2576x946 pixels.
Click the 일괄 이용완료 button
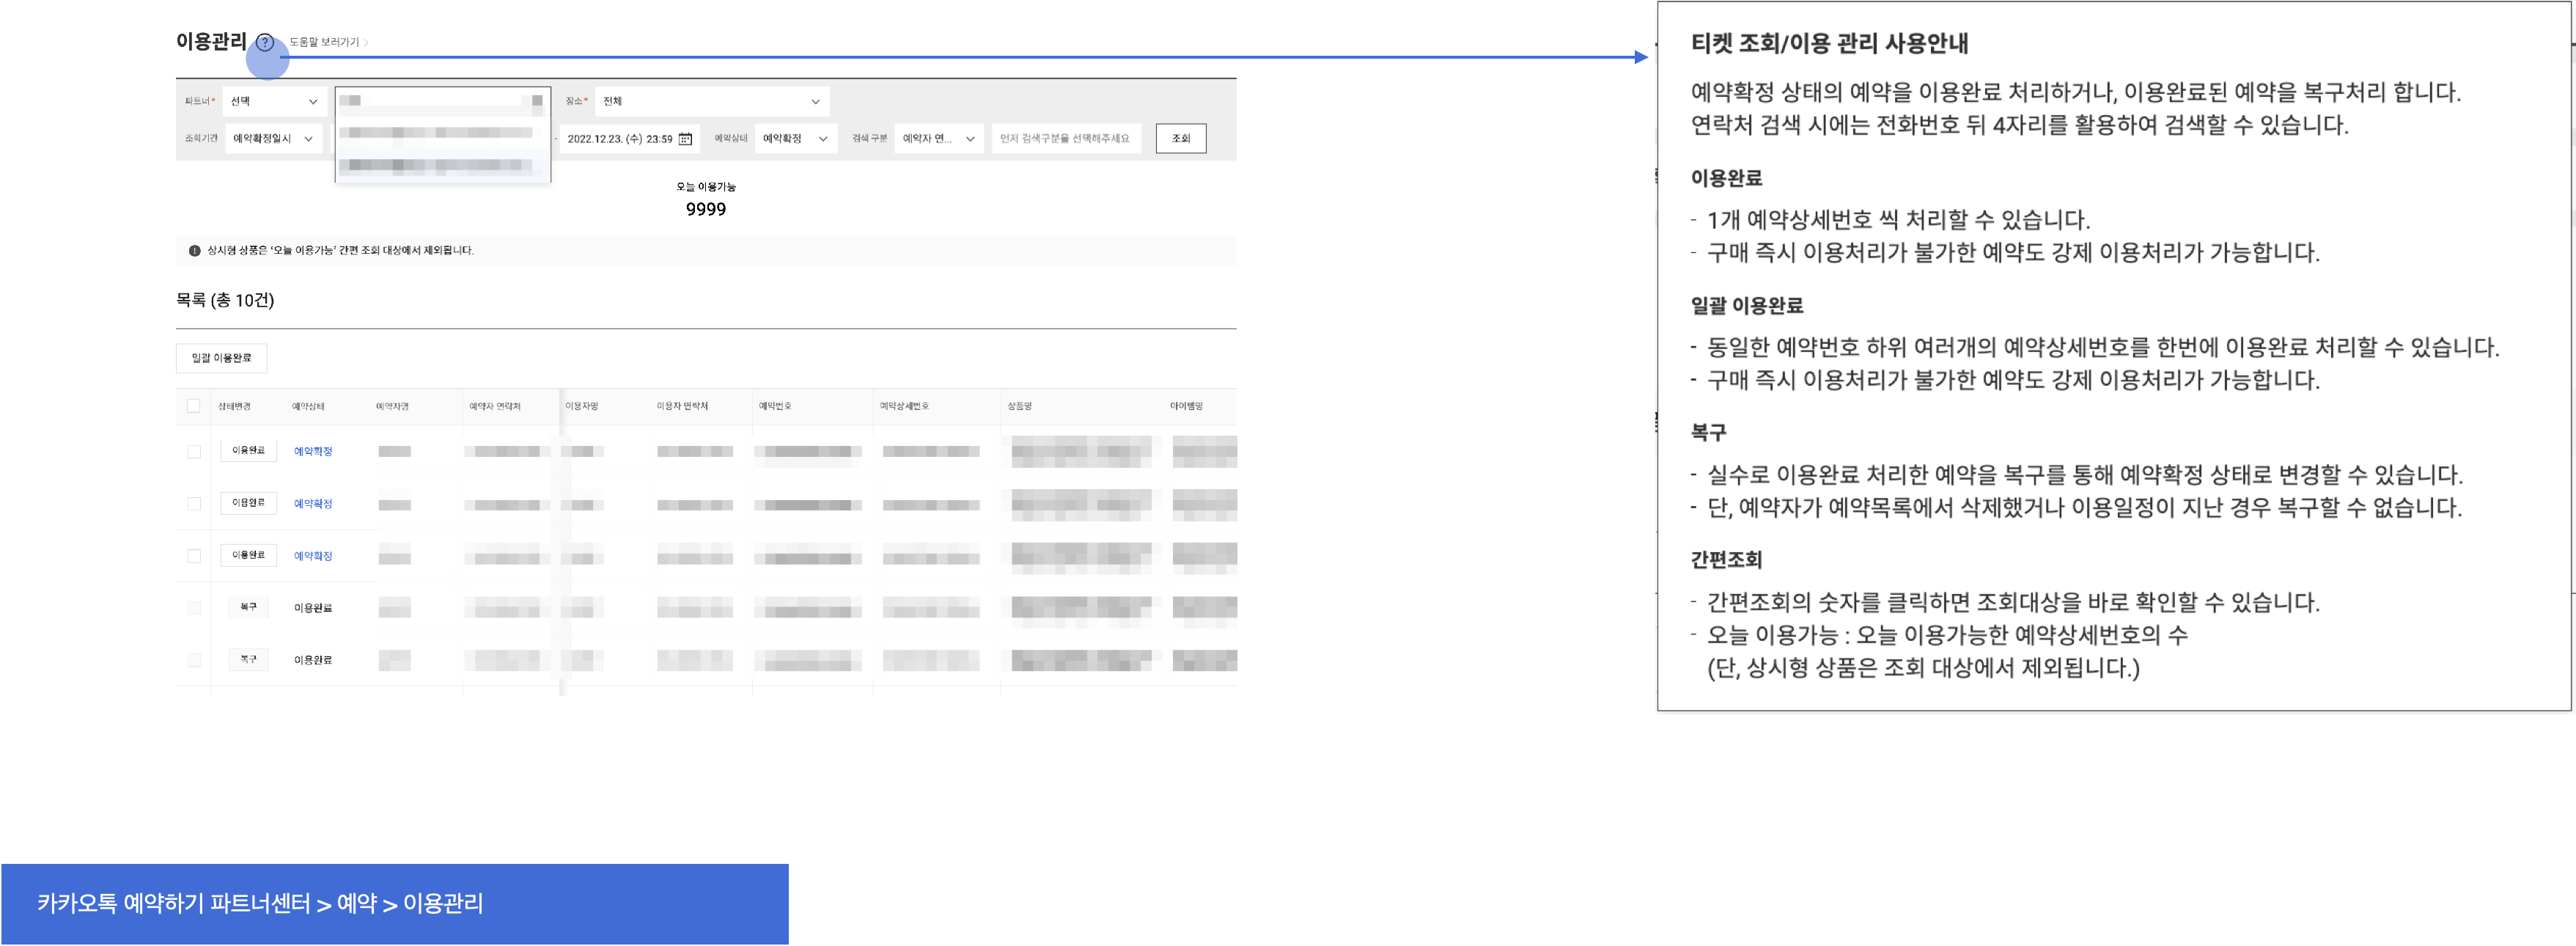pos(222,358)
